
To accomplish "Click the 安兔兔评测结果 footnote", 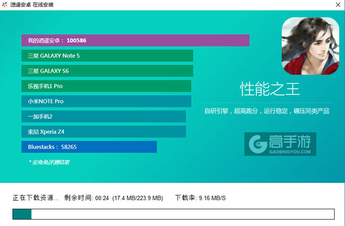I will (x=49, y=162).
